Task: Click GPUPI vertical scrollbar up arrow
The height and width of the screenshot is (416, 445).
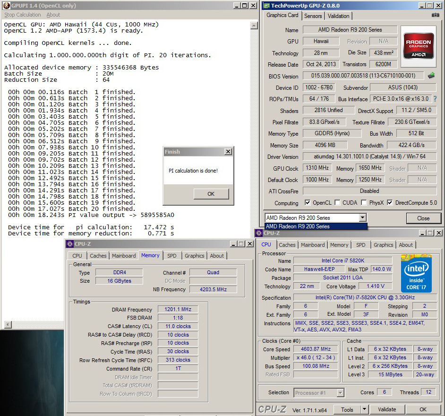Action: point(254,26)
